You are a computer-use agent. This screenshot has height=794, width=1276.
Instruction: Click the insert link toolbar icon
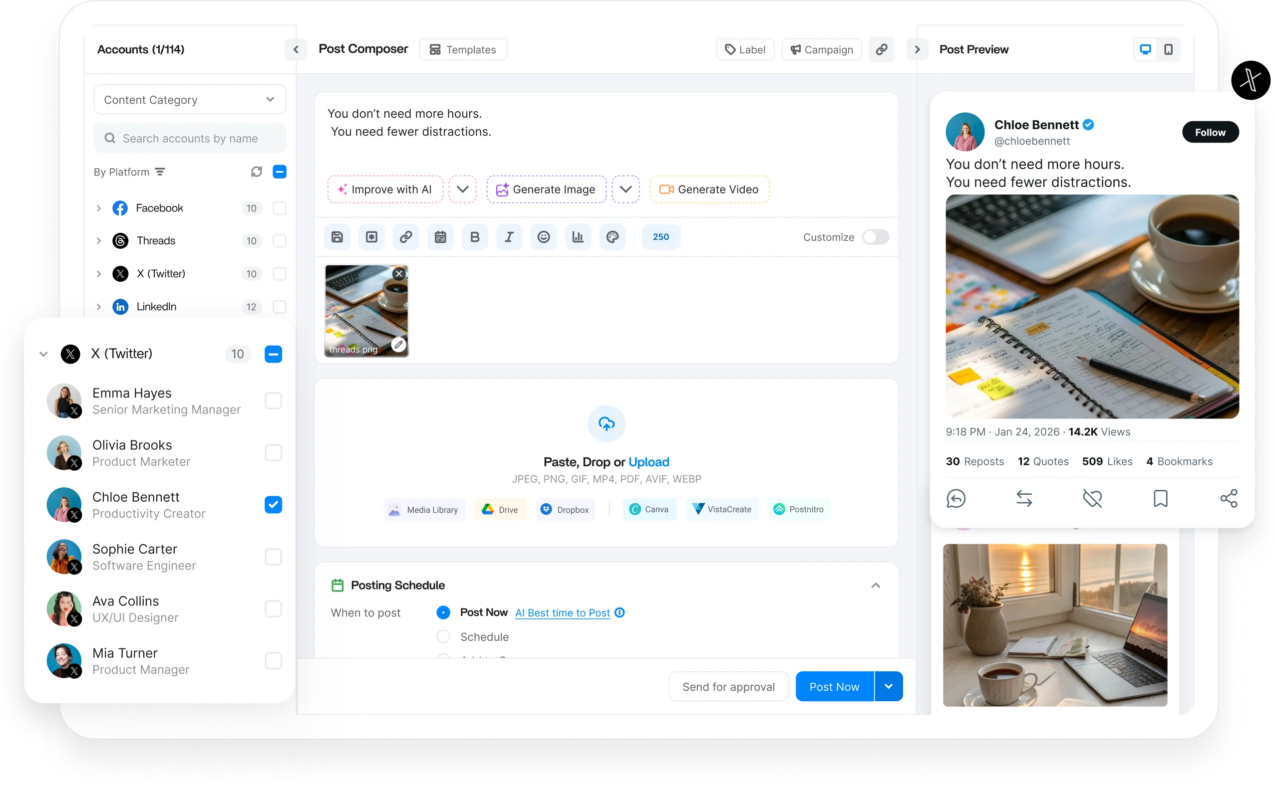[x=406, y=237]
